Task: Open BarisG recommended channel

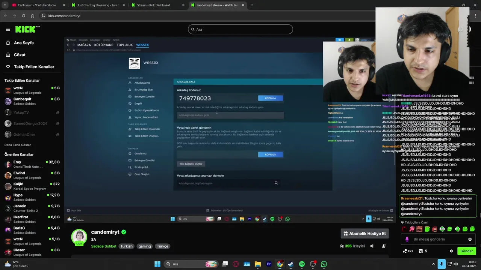Action: [32, 230]
